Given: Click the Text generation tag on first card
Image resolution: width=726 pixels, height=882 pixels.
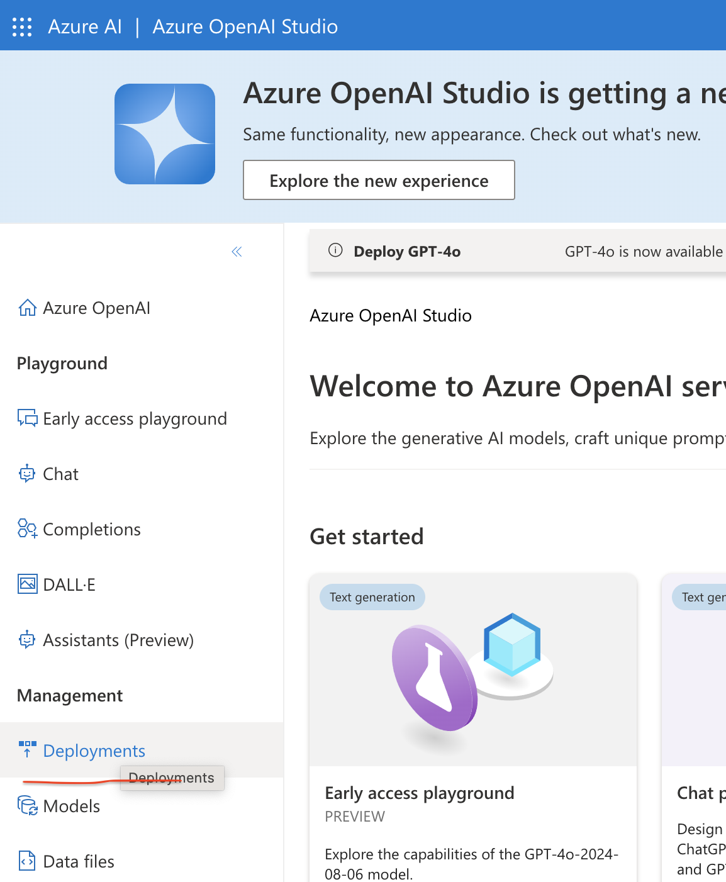Looking at the screenshot, I should point(372,597).
